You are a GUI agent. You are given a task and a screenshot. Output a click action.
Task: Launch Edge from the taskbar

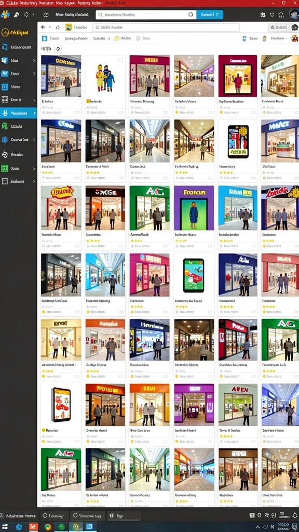click(x=19, y=527)
